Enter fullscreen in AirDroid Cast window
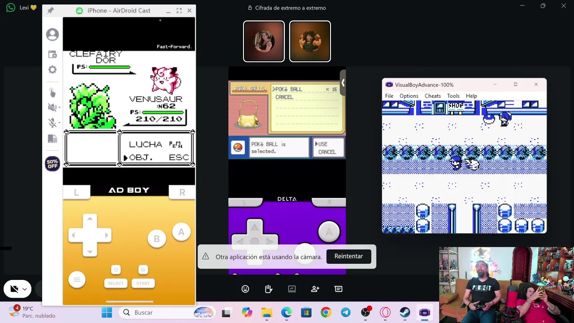Viewport: 574px width, 323px height. click(179, 10)
